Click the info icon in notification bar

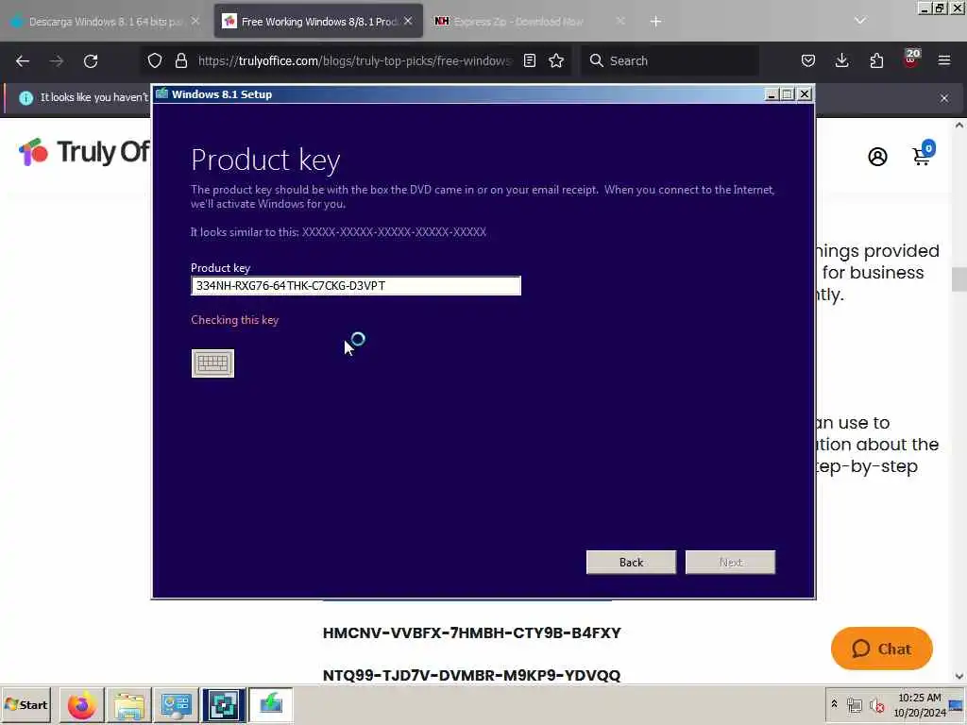(x=25, y=97)
